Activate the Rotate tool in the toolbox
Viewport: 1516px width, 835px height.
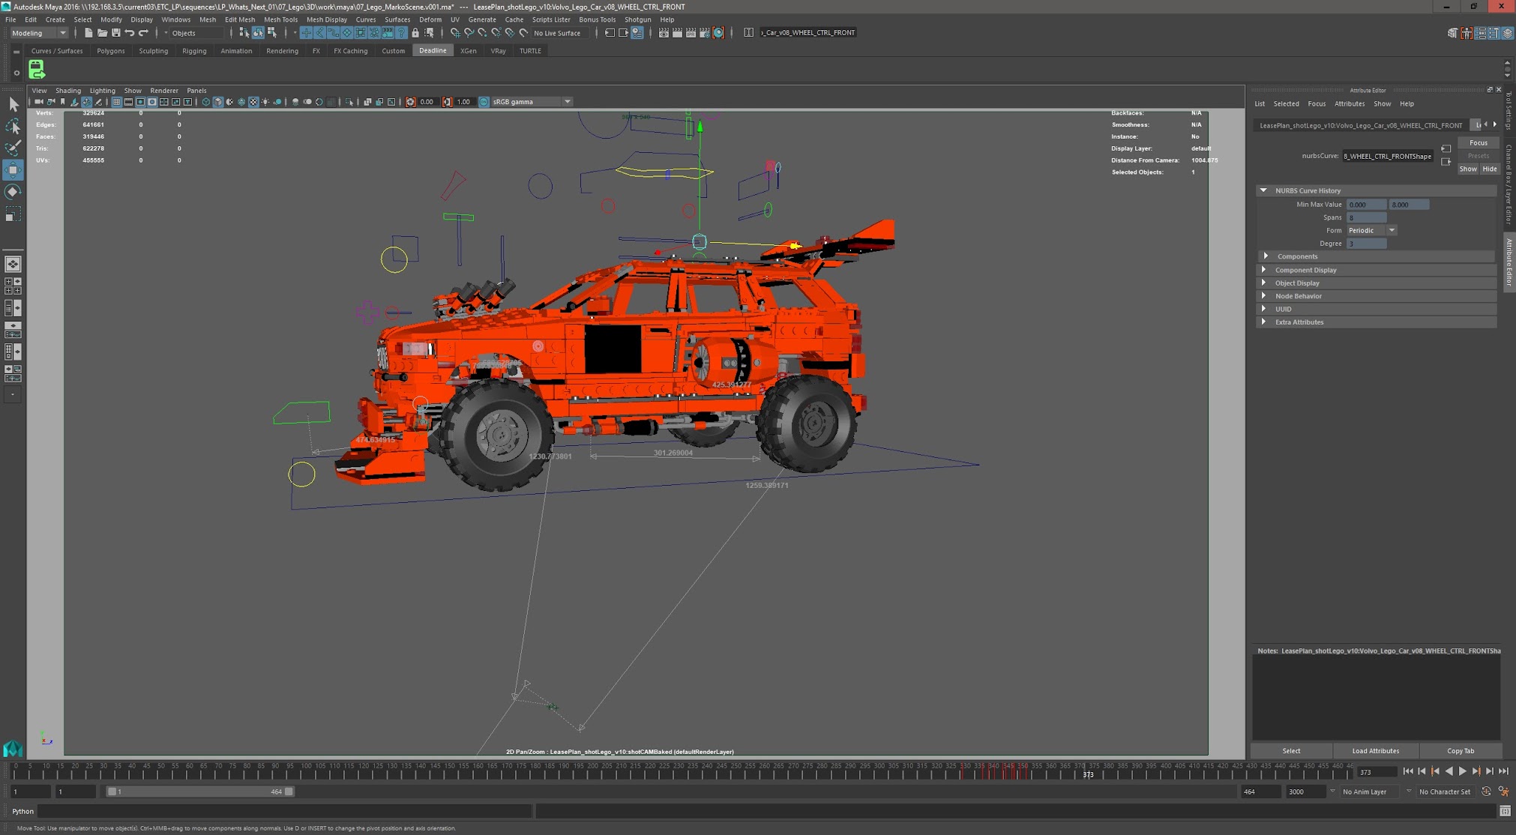pos(13,192)
